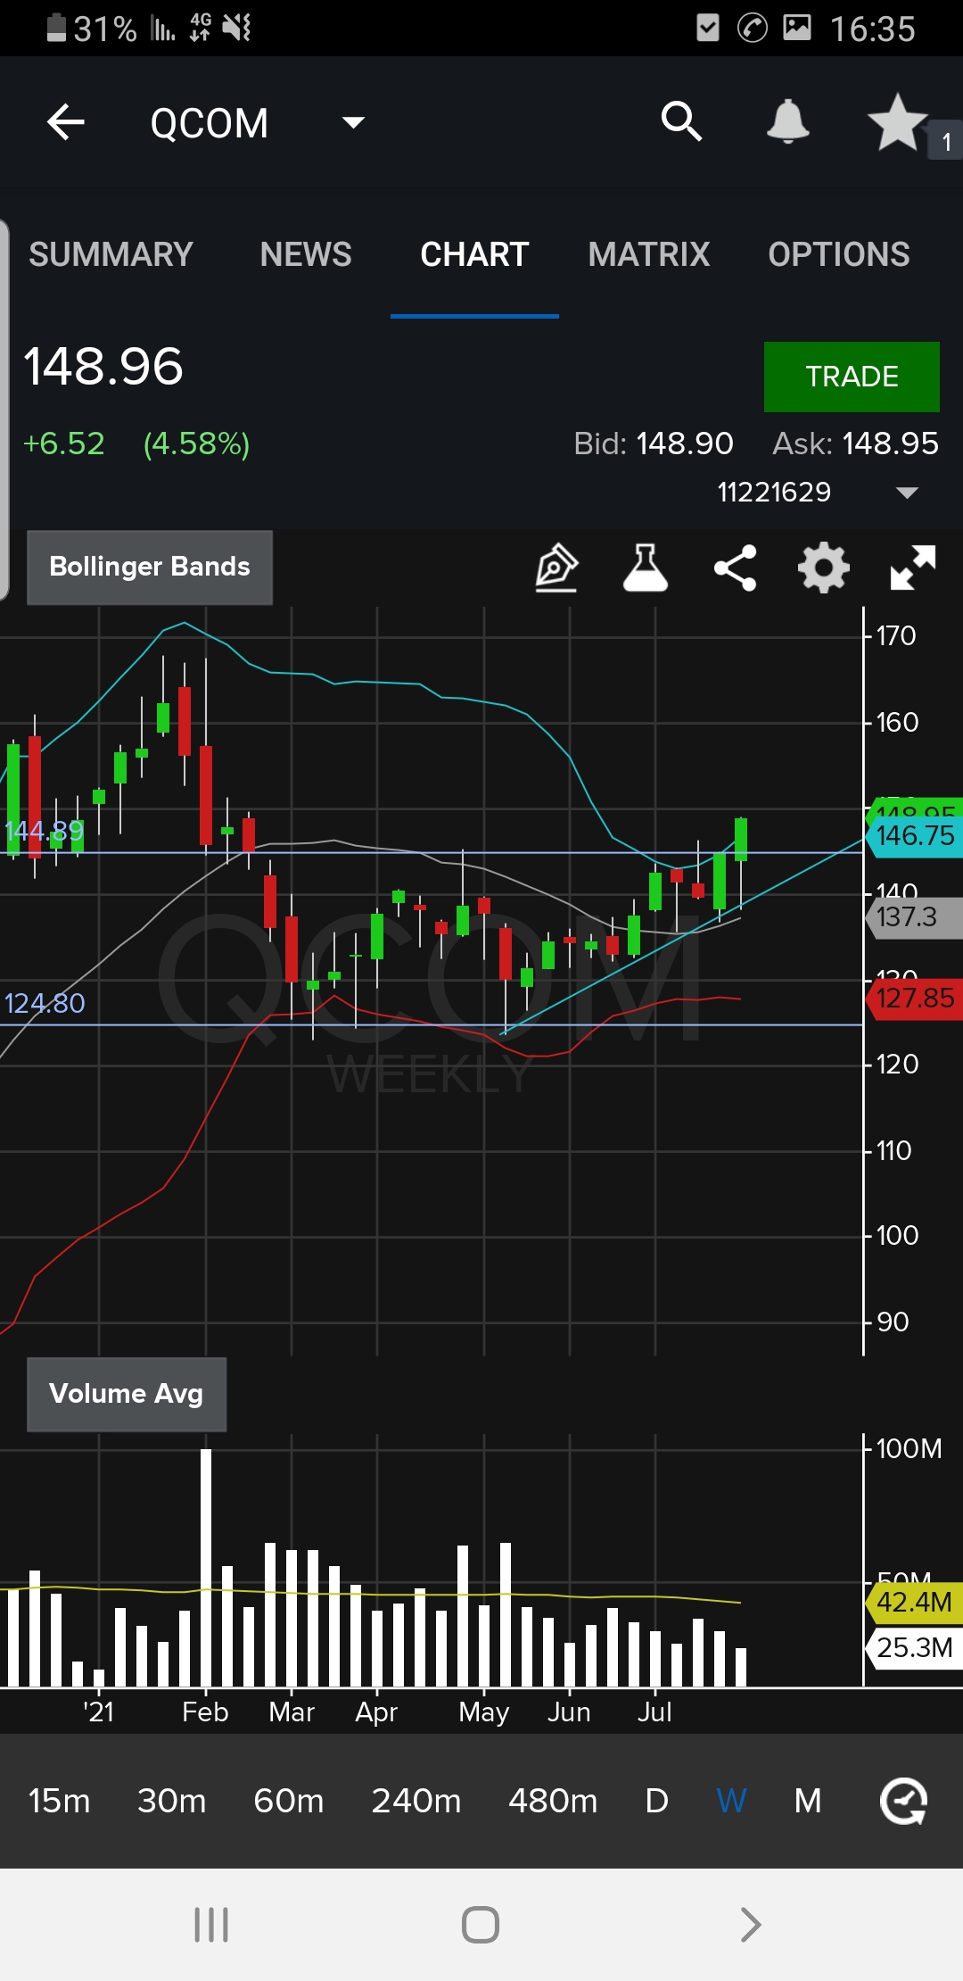963x1981 pixels.
Task: Tap the 137.3 gray price label
Action: 915,917
